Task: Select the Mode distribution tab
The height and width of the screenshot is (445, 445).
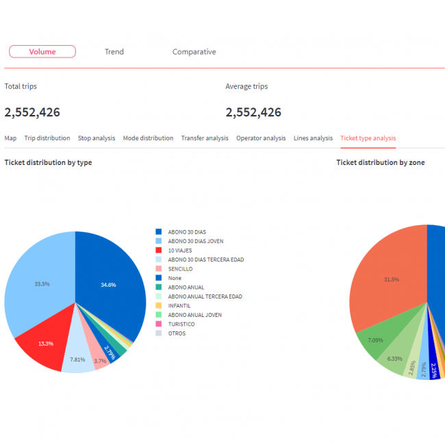Action: click(x=148, y=138)
